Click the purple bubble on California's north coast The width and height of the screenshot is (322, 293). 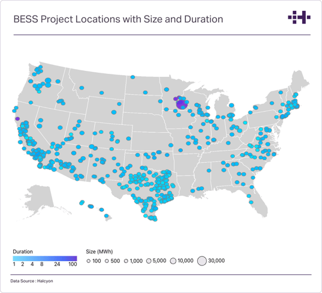[17, 119]
